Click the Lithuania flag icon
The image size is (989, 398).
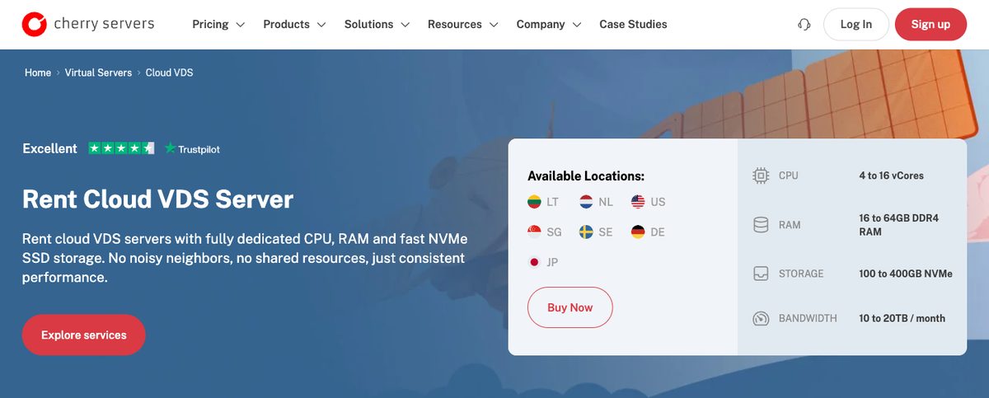[534, 202]
